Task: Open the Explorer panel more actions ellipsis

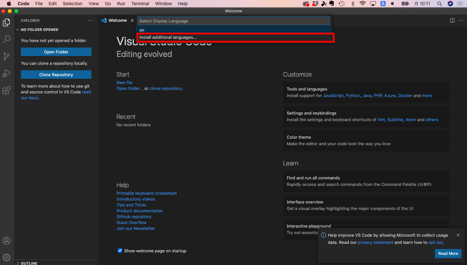Action: (x=90, y=20)
